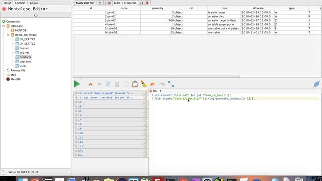Select the l4 script slot circle
322x181 pixels.
click(x=76, y=106)
